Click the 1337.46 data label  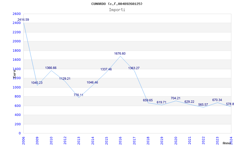(x=106, y=69)
